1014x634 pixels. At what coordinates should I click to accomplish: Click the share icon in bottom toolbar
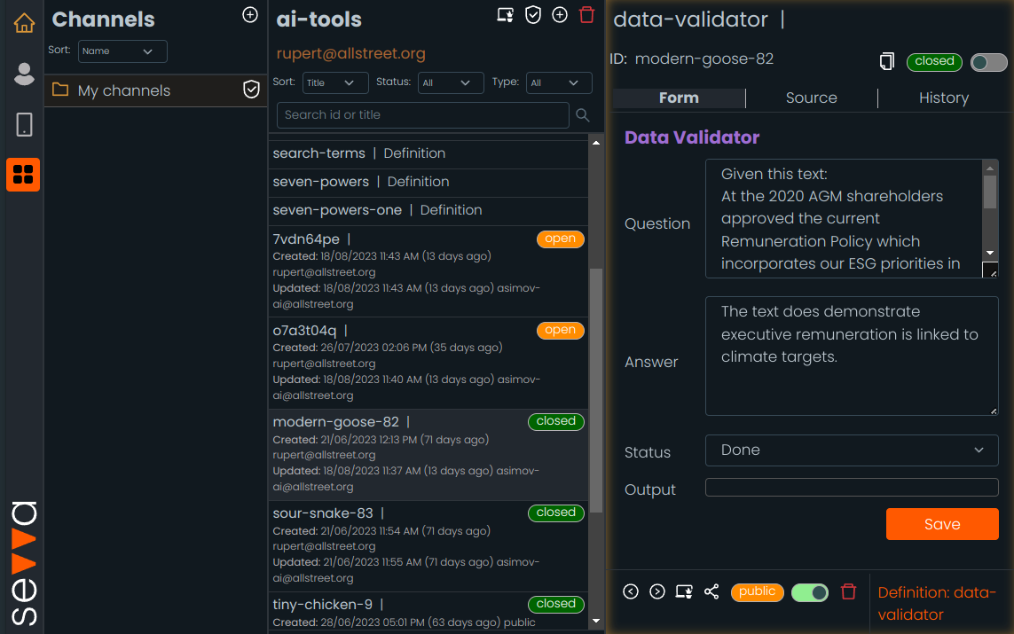pos(711,591)
